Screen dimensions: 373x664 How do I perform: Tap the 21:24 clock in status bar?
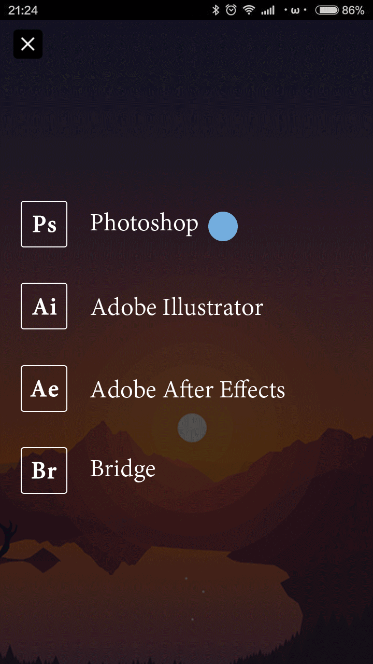(23, 10)
